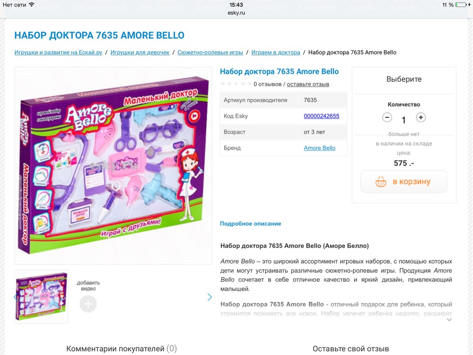
Task: Go to 'Сюжетно-ролевые игры' breadcrumb
Action: point(210,52)
